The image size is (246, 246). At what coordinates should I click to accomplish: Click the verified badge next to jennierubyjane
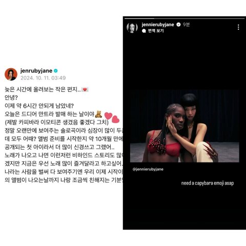click(178, 25)
